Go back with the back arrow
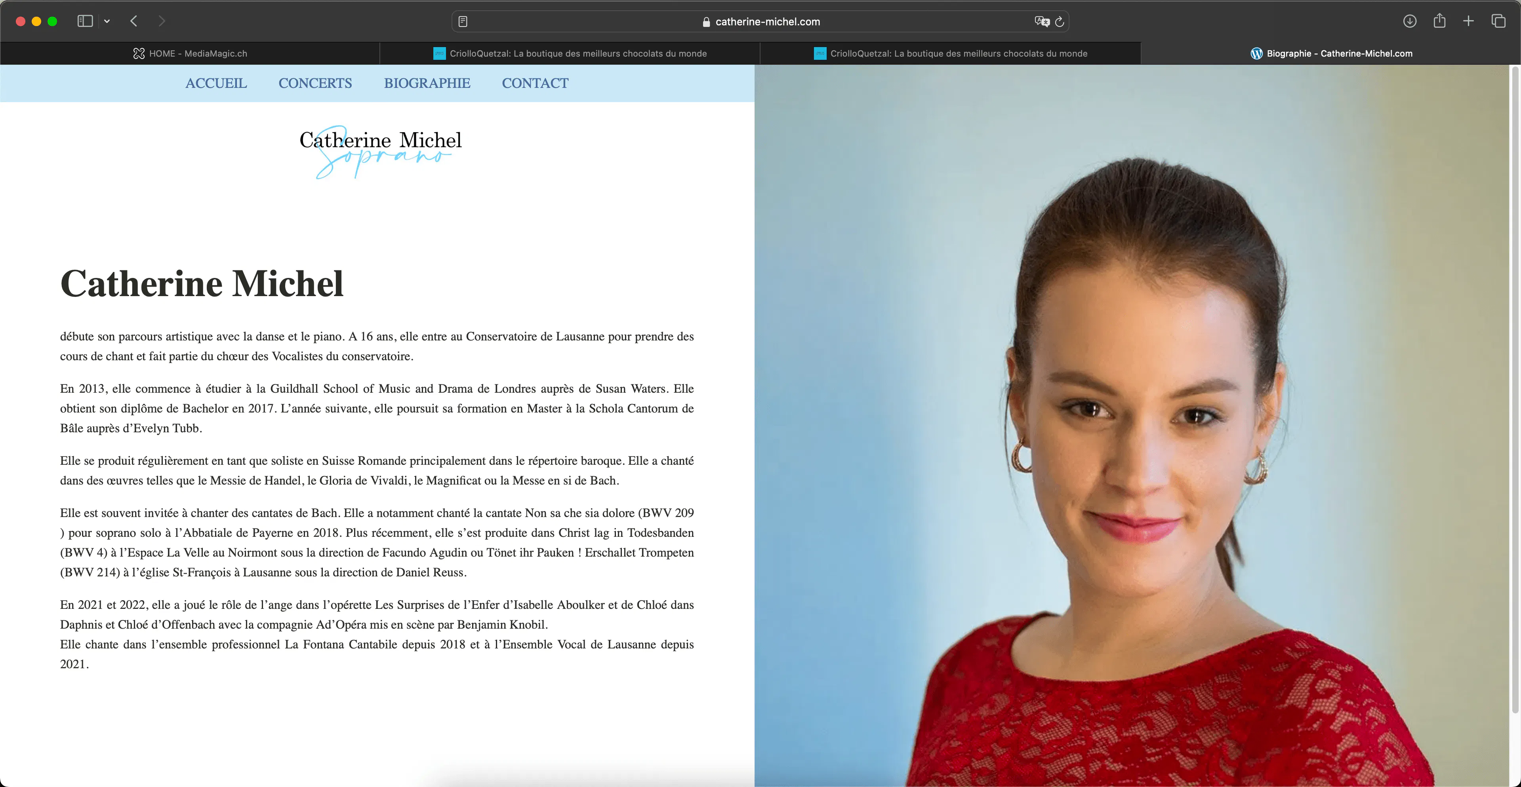The height and width of the screenshot is (787, 1521). (x=134, y=21)
